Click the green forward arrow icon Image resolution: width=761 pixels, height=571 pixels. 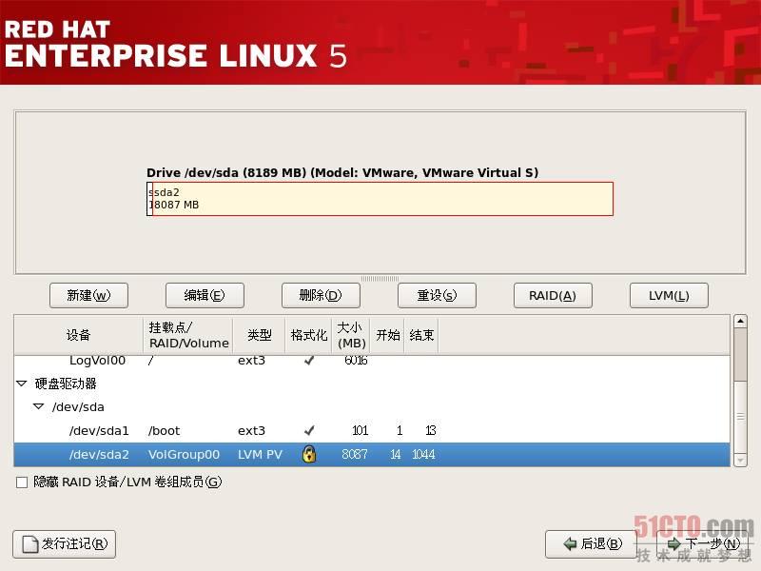673,543
